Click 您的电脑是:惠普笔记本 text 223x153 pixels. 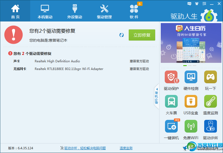pos(48,40)
